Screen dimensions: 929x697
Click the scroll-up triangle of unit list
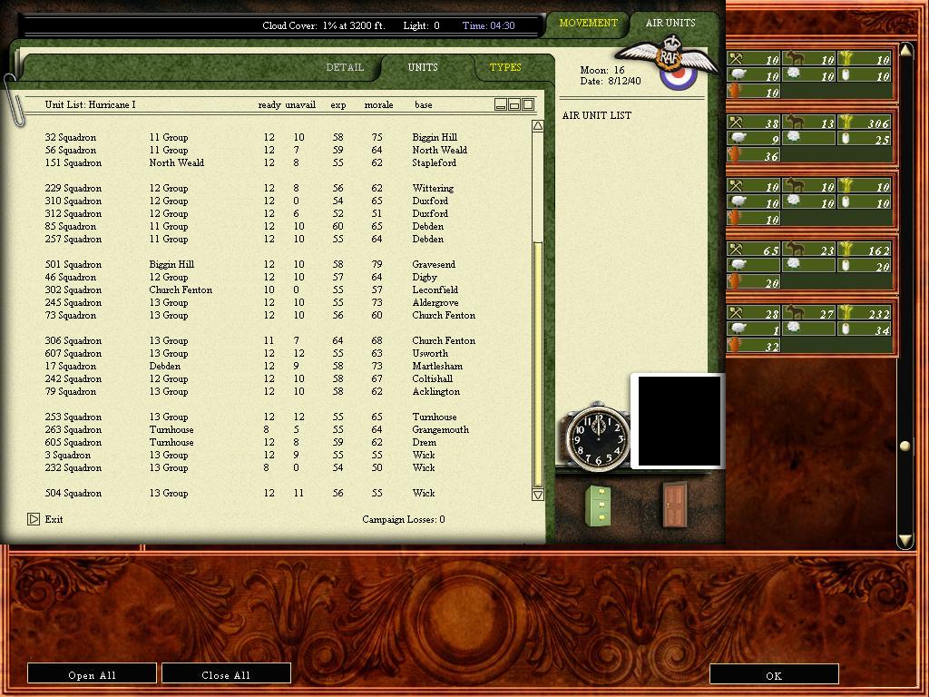[537, 125]
